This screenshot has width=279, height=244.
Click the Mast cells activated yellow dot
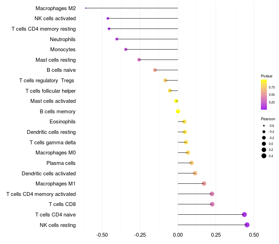click(176, 101)
